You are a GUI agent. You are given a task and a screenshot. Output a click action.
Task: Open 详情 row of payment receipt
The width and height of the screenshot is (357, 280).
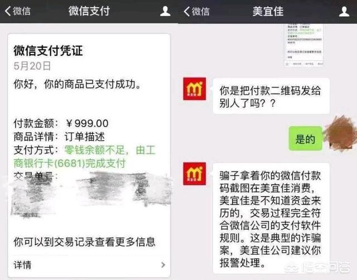[x=89, y=265]
